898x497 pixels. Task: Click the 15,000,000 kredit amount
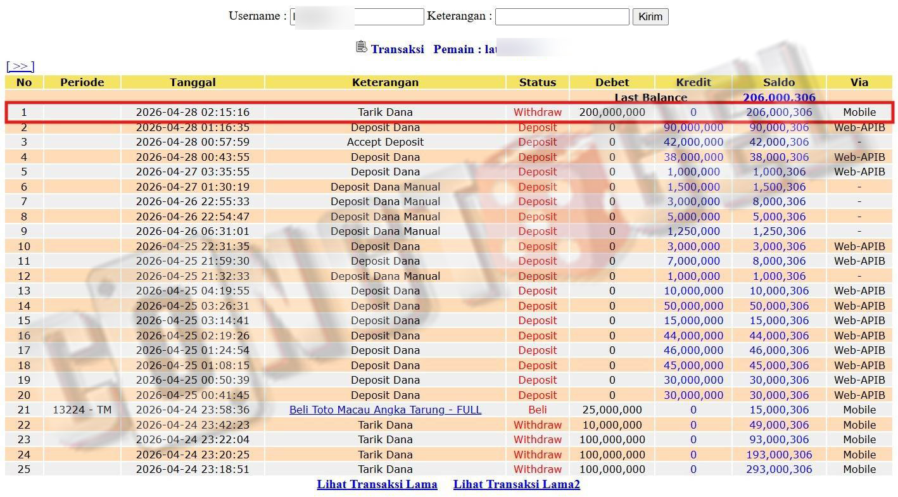point(693,320)
